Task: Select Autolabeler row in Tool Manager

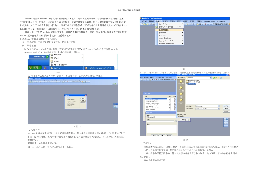Action: click(x=156, y=99)
